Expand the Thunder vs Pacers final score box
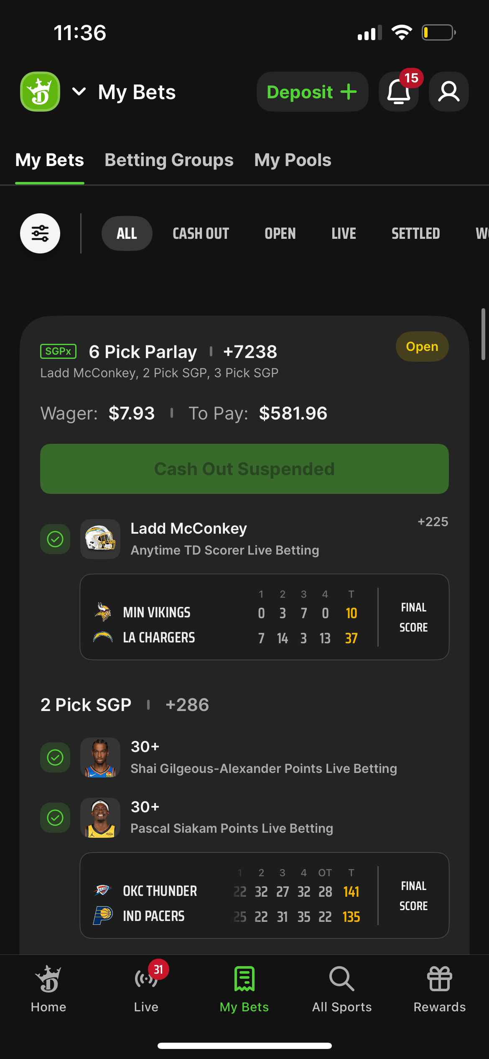Viewport: 489px width, 1059px height. tap(264, 895)
